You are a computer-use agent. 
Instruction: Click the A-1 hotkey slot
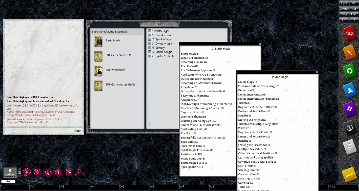(x=15, y=188)
